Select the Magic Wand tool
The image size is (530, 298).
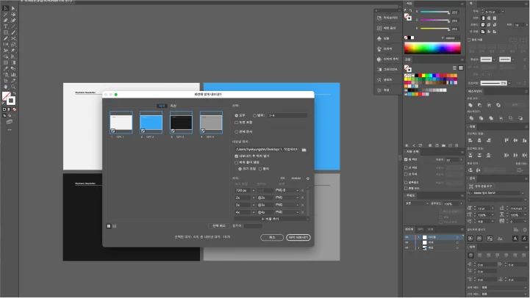point(6,15)
